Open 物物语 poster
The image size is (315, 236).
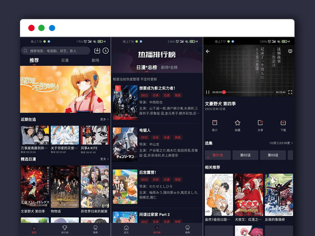pos(65,186)
